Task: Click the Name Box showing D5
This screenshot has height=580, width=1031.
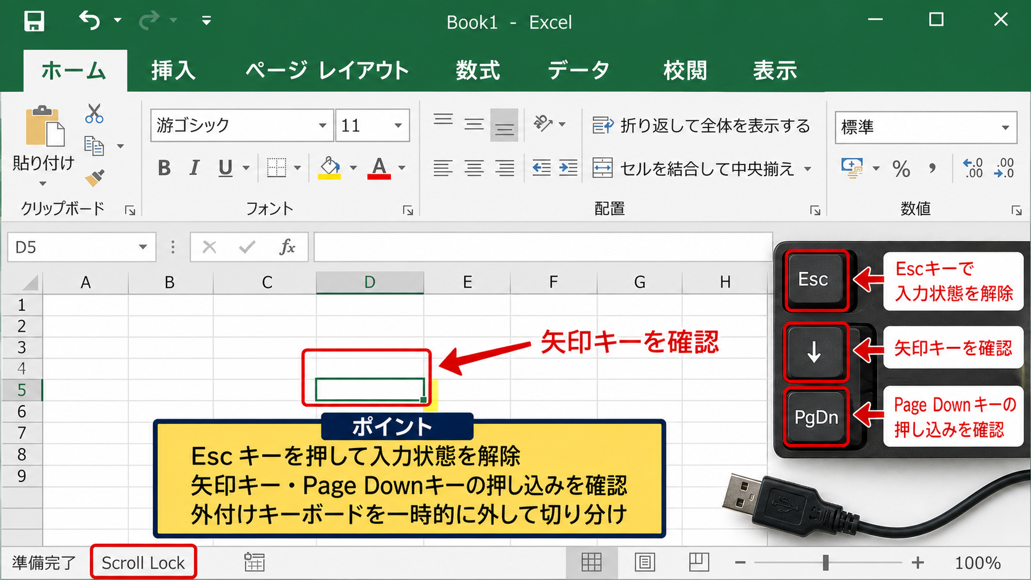Action: coord(81,247)
